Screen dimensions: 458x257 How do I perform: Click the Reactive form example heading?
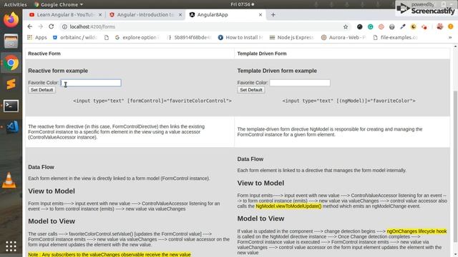coord(58,71)
